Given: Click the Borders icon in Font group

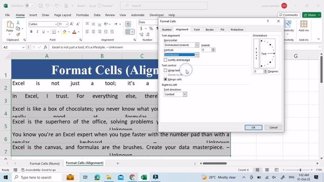Looking at the screenshot, I should click(54, 32).
